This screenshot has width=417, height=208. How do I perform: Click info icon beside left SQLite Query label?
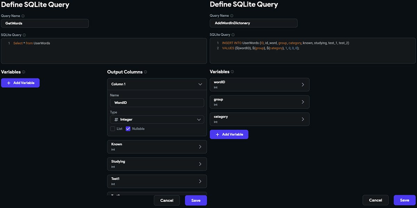coord(24,35)
